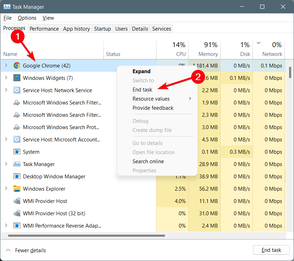
Task: Expand Service Host: Network Service group
Action: click(6, 90)
